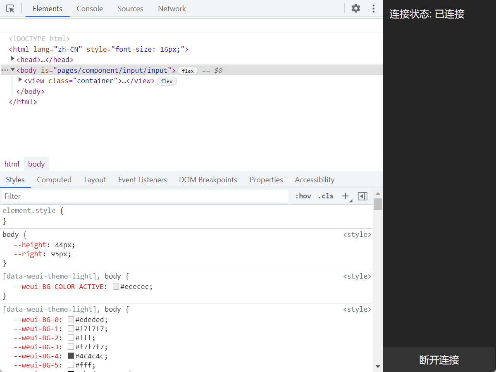Screen dimensions: 496x372
Task: Switch to the Console tab
Action: coord(90,9)
